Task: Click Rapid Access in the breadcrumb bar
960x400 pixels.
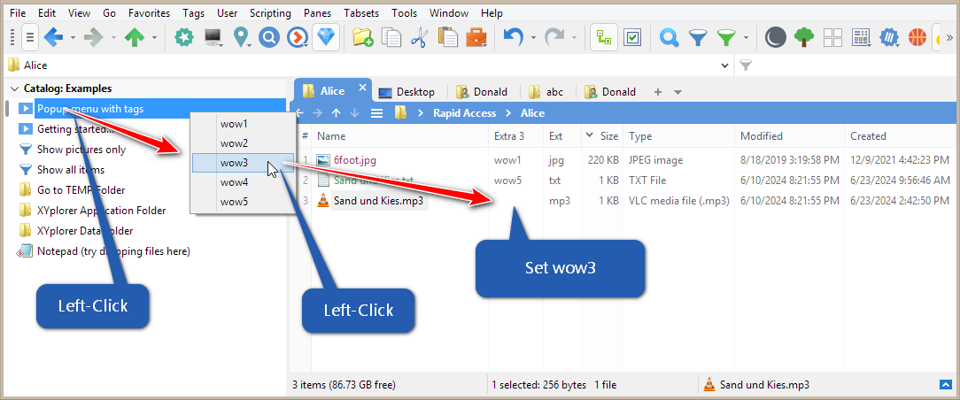Action: click(465, 113)
